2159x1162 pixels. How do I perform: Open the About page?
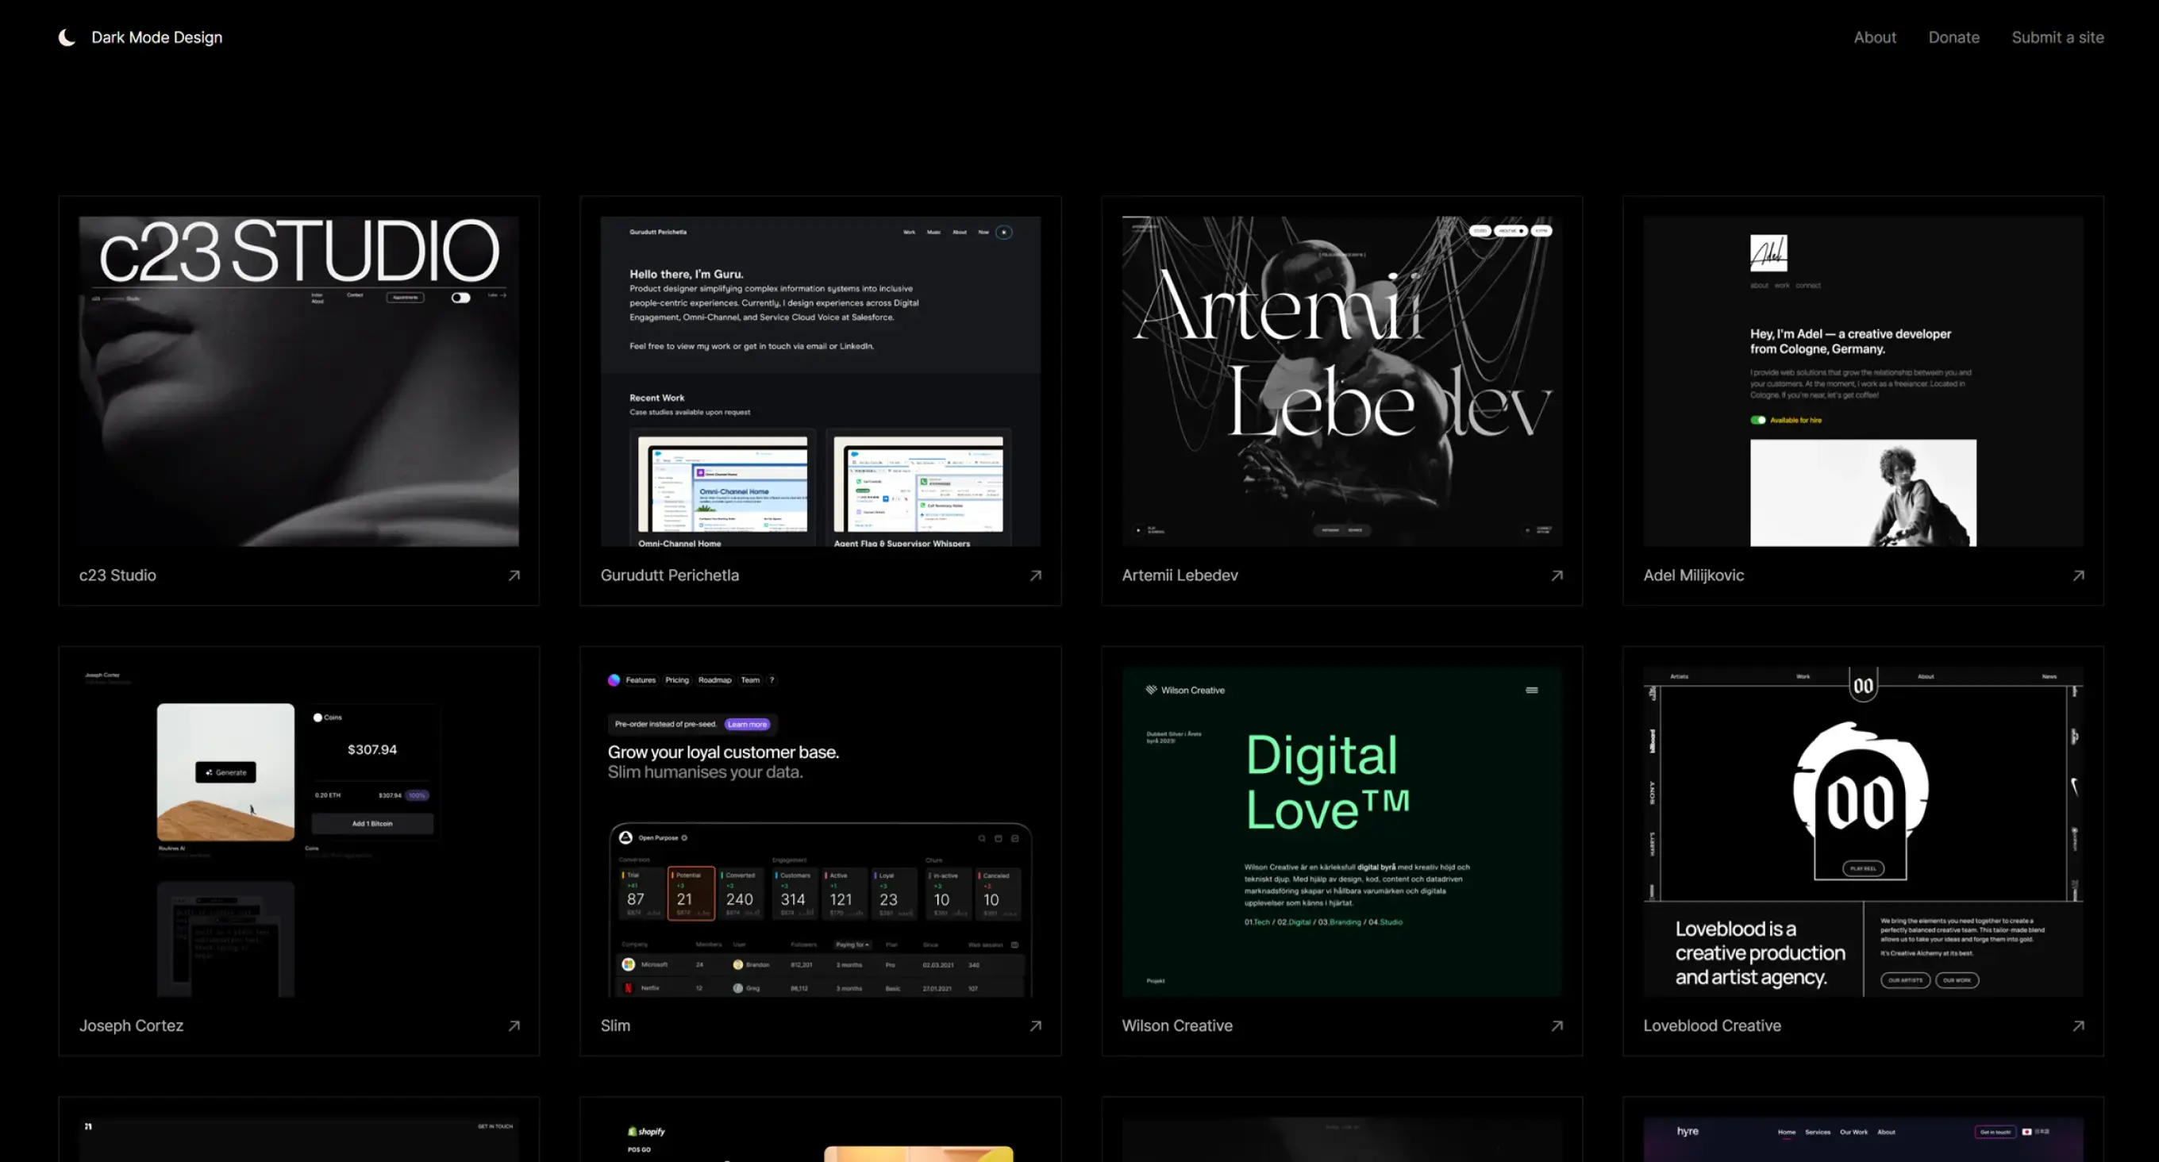(x=1874, y=37)
